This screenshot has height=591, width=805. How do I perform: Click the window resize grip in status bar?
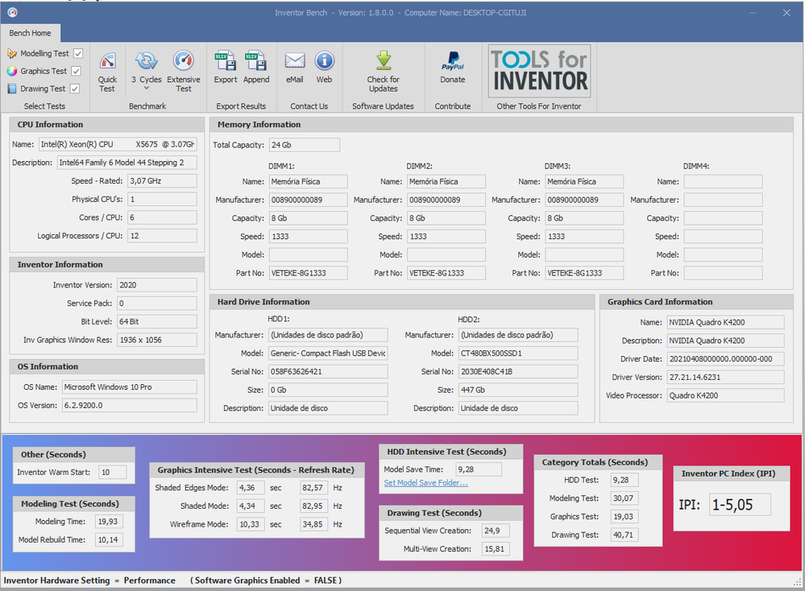[797, 582]
